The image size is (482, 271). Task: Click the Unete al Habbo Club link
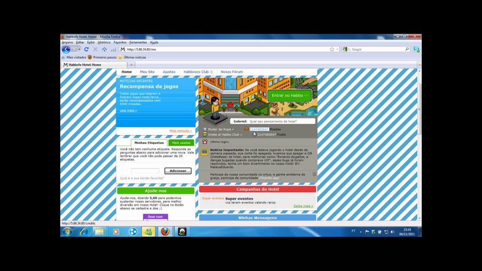[x=225, y=134]
